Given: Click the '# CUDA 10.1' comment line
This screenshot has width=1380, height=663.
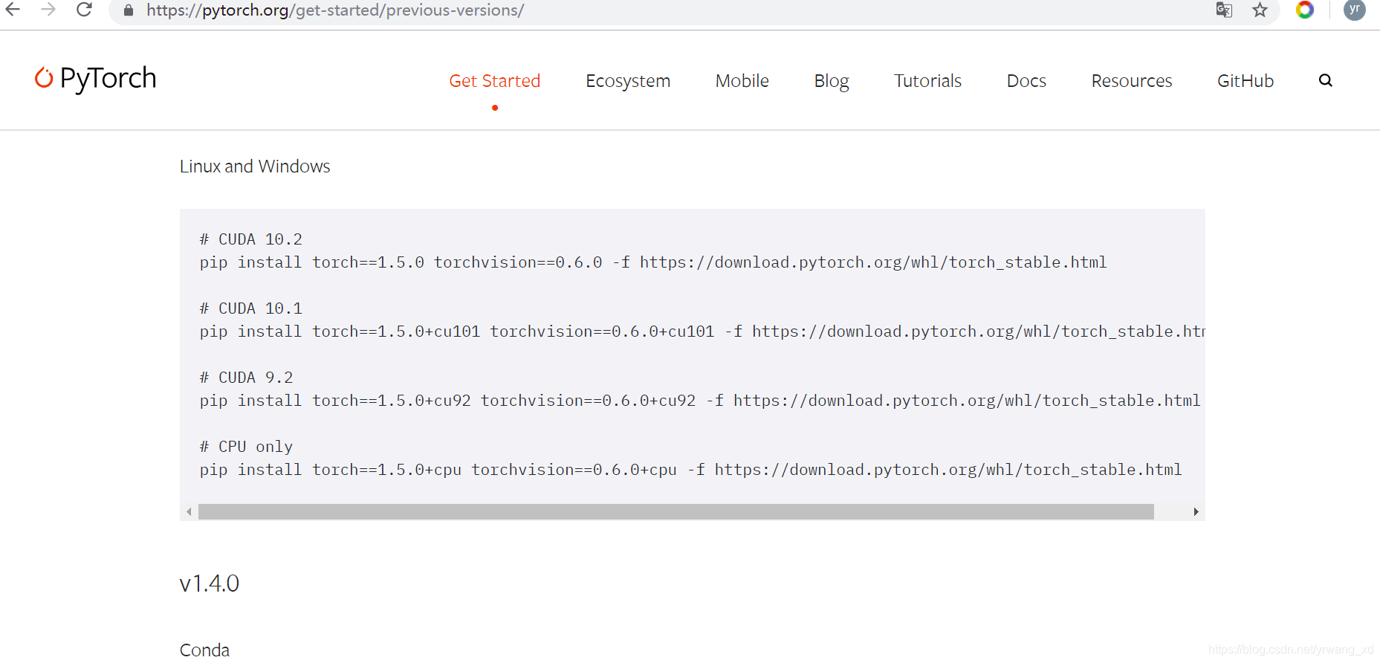Looking at the screenshot, I should coord(251,308).
